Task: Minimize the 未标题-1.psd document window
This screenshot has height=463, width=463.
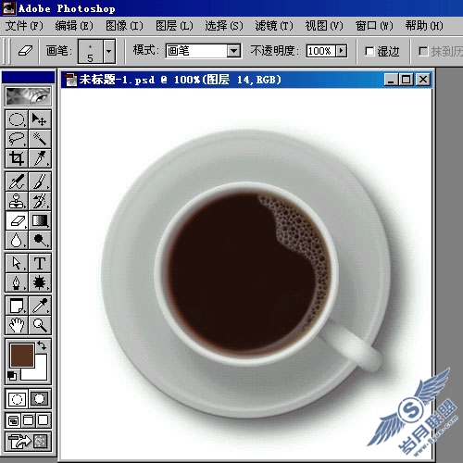Action: pyautogui.click(x=391, y=80)
